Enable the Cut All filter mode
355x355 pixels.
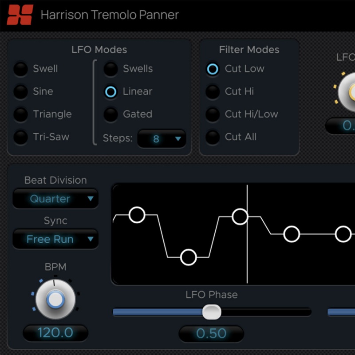[x=213, y=137]
